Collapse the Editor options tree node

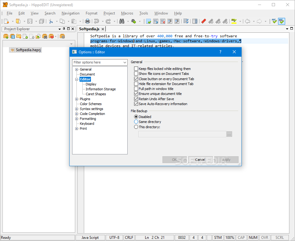coord(76,80)
